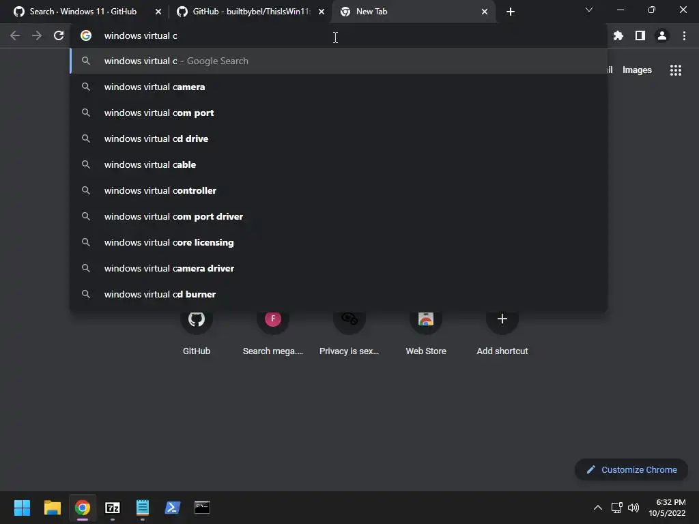Choose 'windows virtual com port' suggestion
This screenshot has width=699, height=524.
click(x=339, y=113)
